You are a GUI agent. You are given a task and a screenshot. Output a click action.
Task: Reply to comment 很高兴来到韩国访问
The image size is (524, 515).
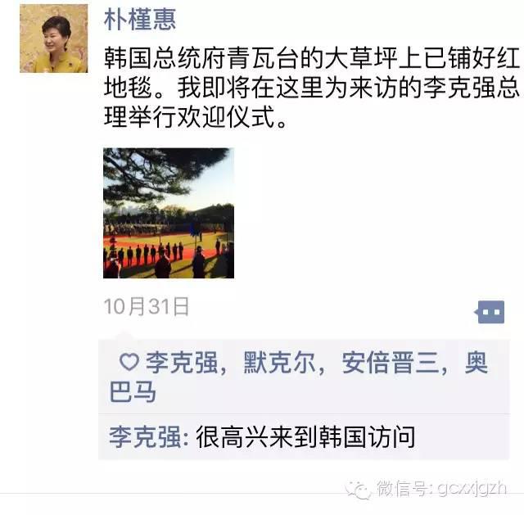[305, 436]
